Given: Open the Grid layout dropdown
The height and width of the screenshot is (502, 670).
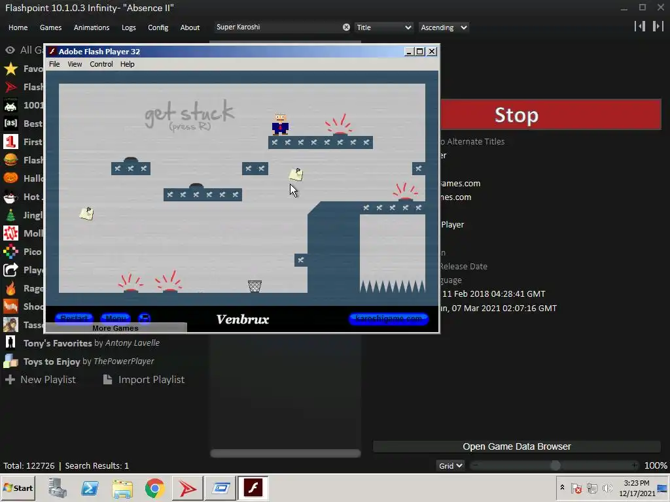Looking at the screenshot, I should click(450, 465).
